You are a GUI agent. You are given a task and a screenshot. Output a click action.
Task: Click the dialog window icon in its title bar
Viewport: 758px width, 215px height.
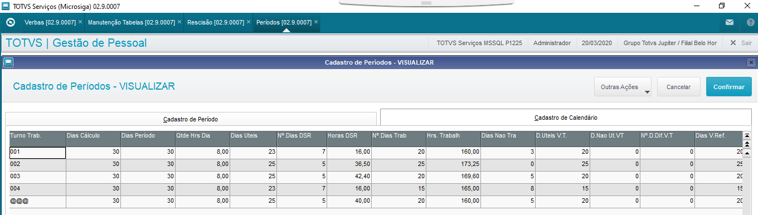(8, 62)
